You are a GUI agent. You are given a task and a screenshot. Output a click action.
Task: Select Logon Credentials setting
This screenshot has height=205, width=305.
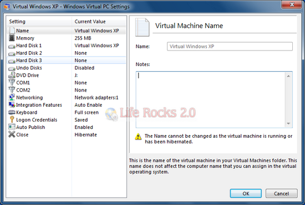click(67, 119)
